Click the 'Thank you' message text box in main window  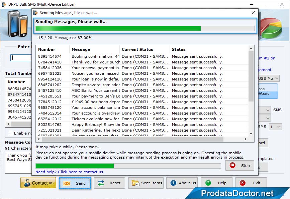pos(18,163)
